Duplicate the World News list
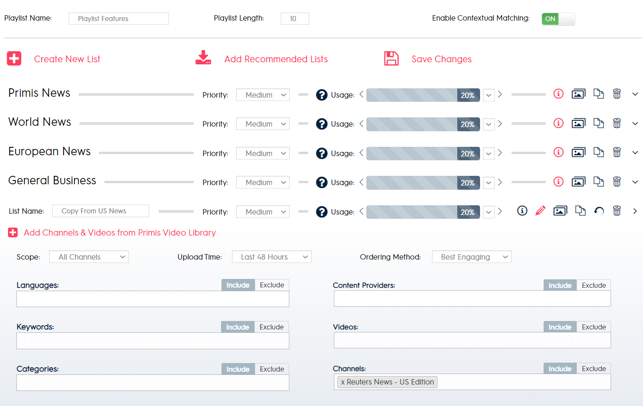Viewport: 643px width, 406px height. click(x=598, y=123)
